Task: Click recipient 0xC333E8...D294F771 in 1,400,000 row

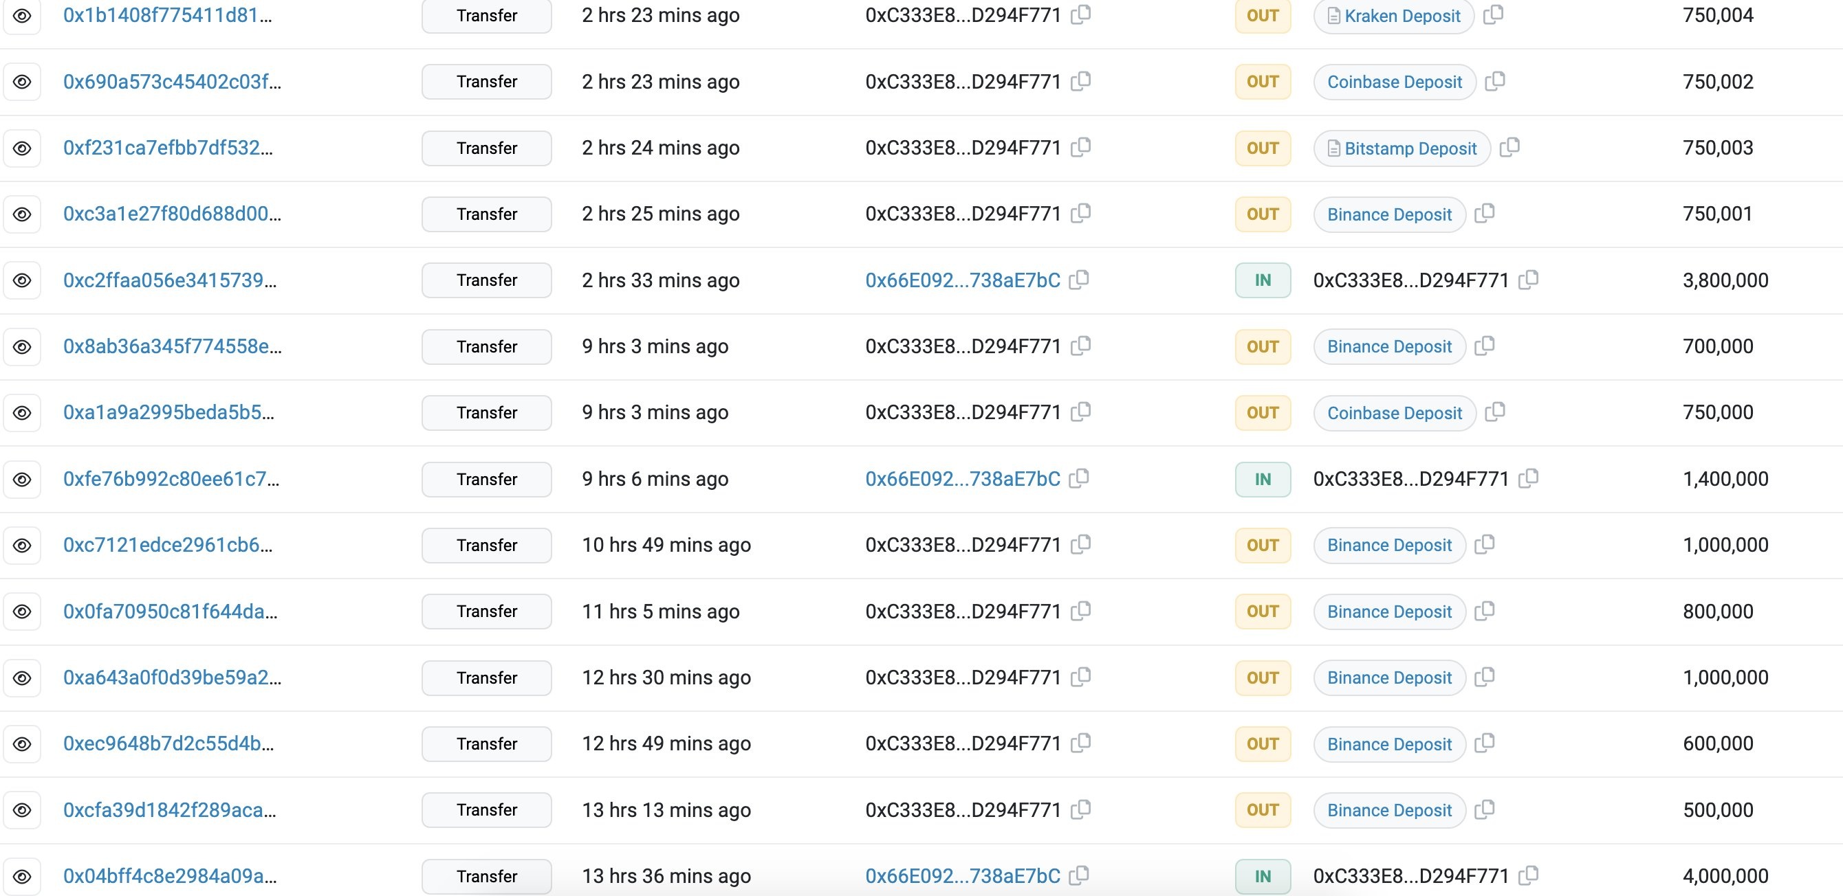Action: (x=1411, y=479)
